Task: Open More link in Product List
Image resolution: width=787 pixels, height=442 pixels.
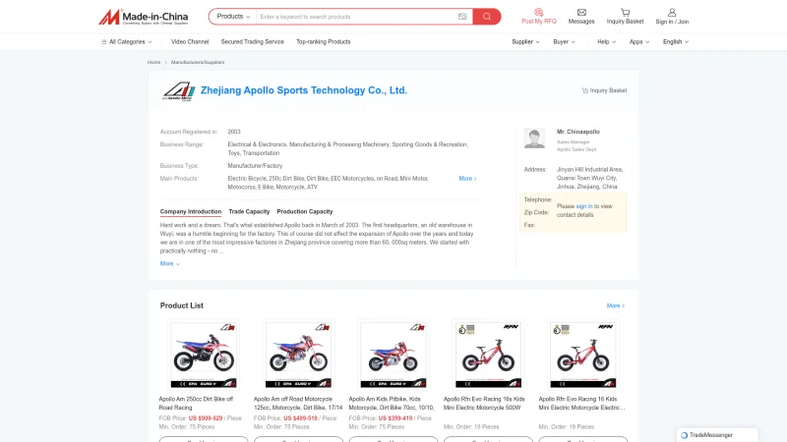Action: coord(616,305)
